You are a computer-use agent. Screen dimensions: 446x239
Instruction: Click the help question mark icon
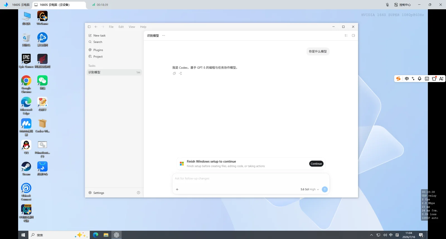coord(139,193)
